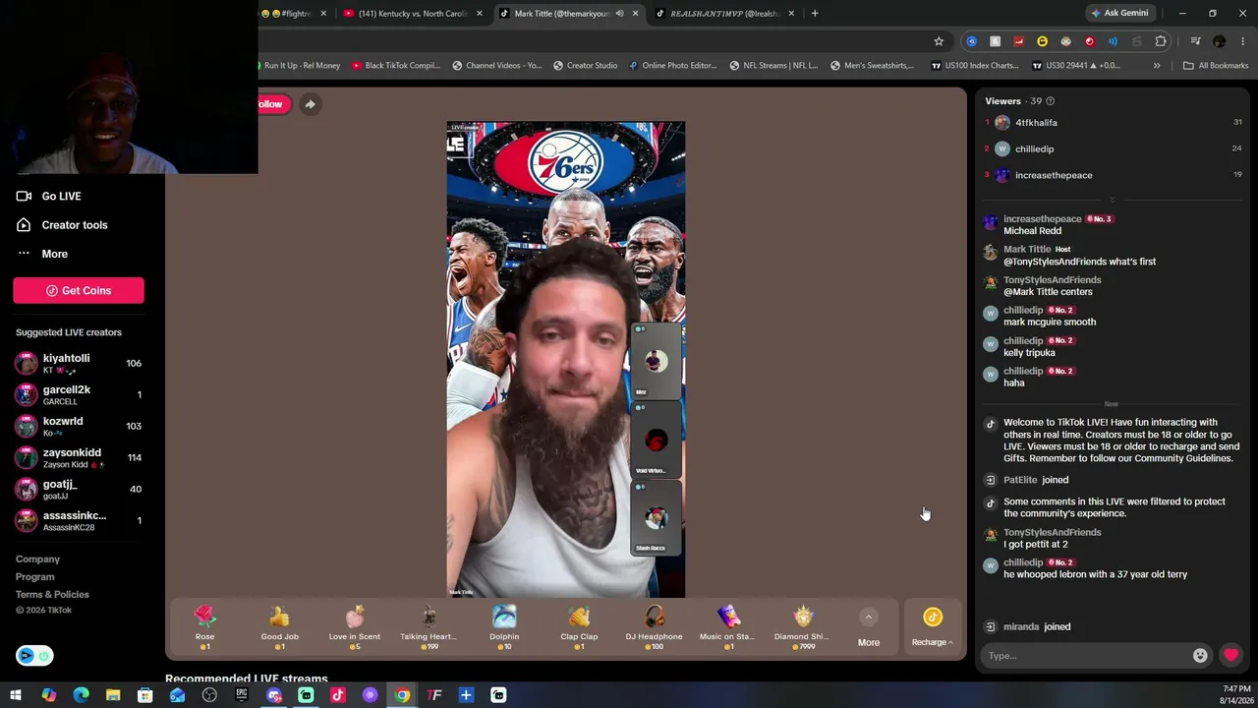The height and width of the screenshot is (708, 1258).
Task: Expand More gifts list
Action: 869,627
